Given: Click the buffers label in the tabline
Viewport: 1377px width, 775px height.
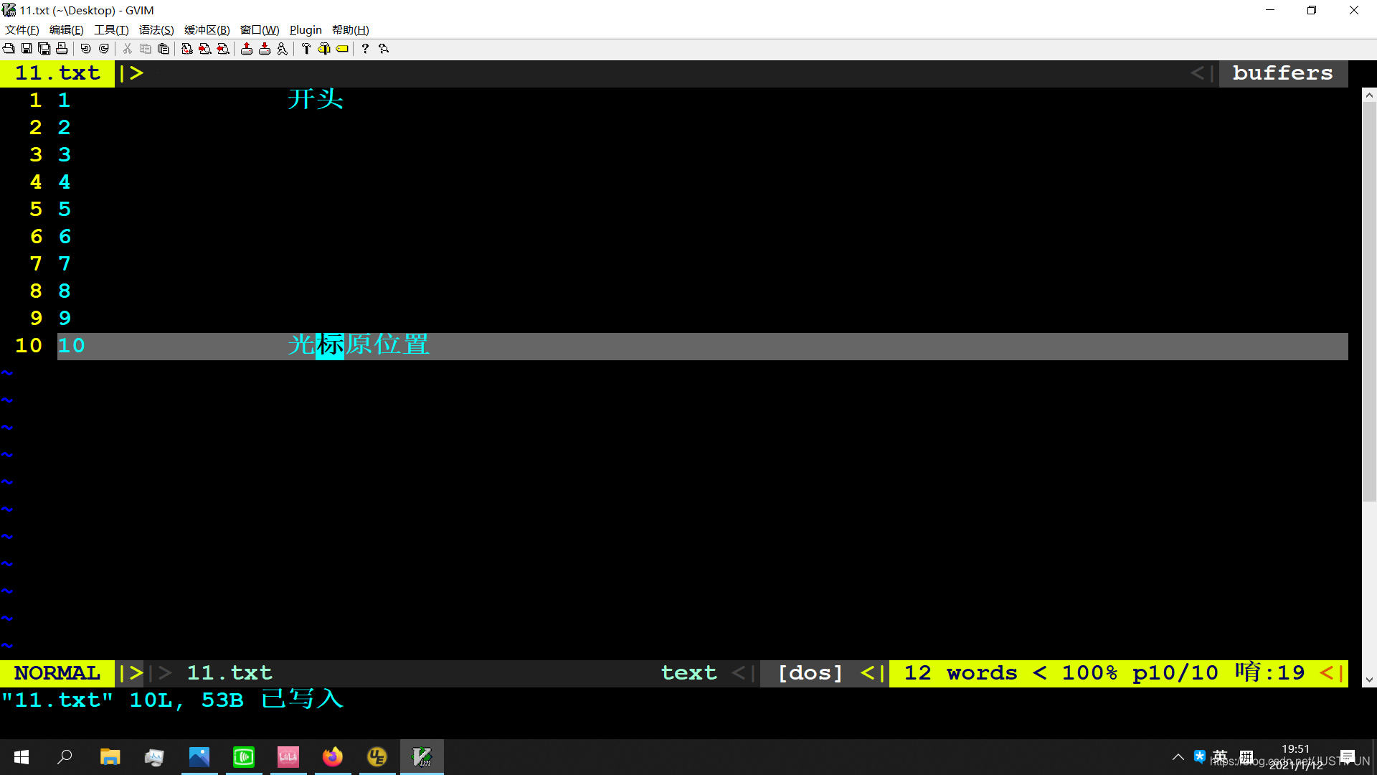Looking at the screenshot, I should 1282,73.
